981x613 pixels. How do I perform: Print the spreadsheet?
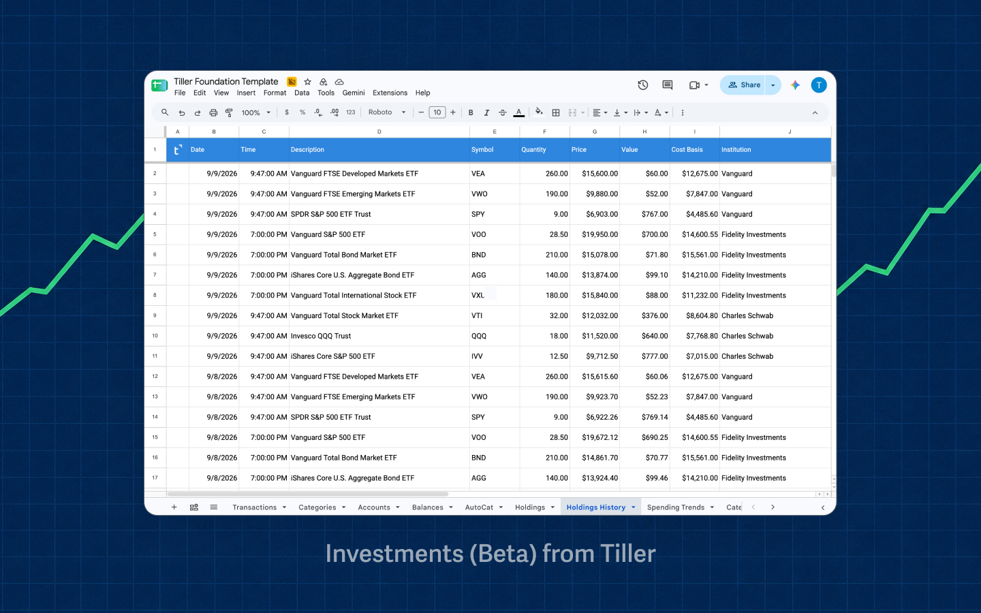coord(213,112)
